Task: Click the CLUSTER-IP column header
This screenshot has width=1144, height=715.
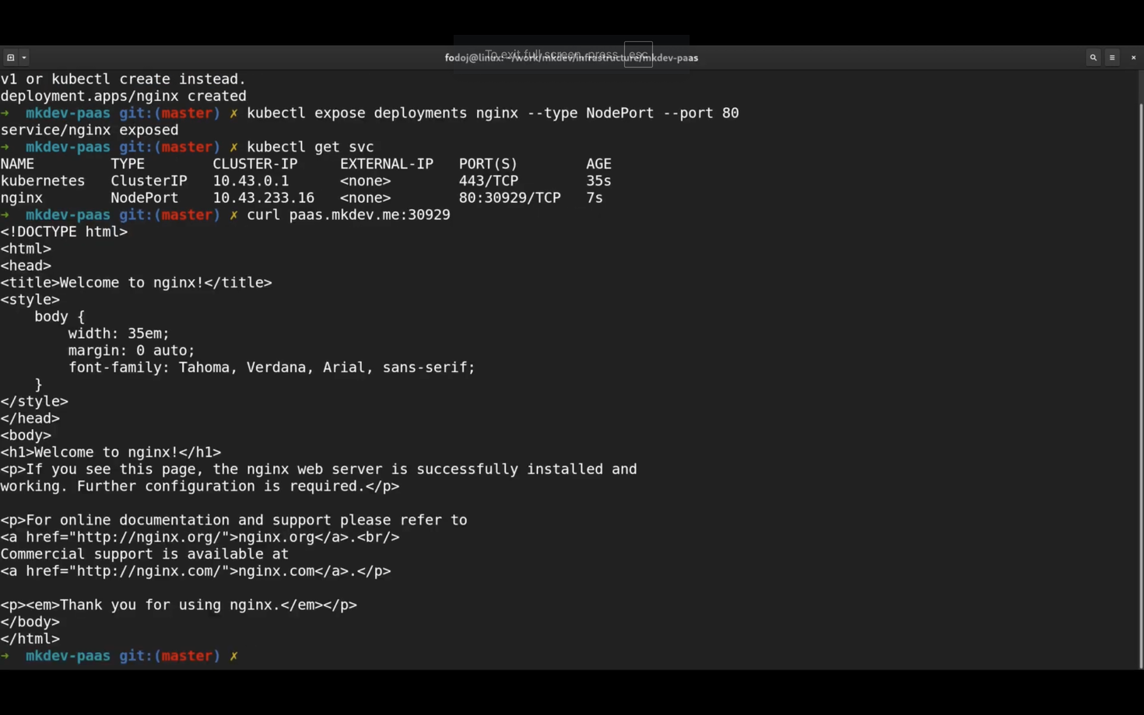Action: pyautogui.click(x=255, y=164)
